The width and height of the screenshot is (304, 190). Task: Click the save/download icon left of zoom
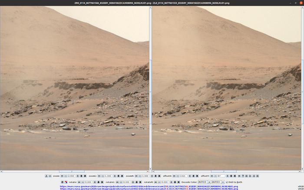pyautogui.click(x=46, y=176)
